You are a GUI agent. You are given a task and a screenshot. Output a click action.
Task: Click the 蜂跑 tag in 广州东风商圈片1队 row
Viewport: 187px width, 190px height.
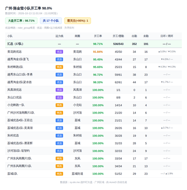click(x=59, y=166)
